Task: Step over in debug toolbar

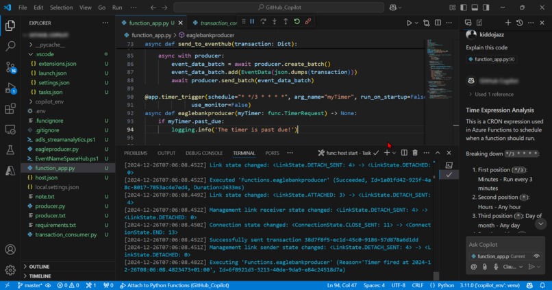Action: click(263, 21)
